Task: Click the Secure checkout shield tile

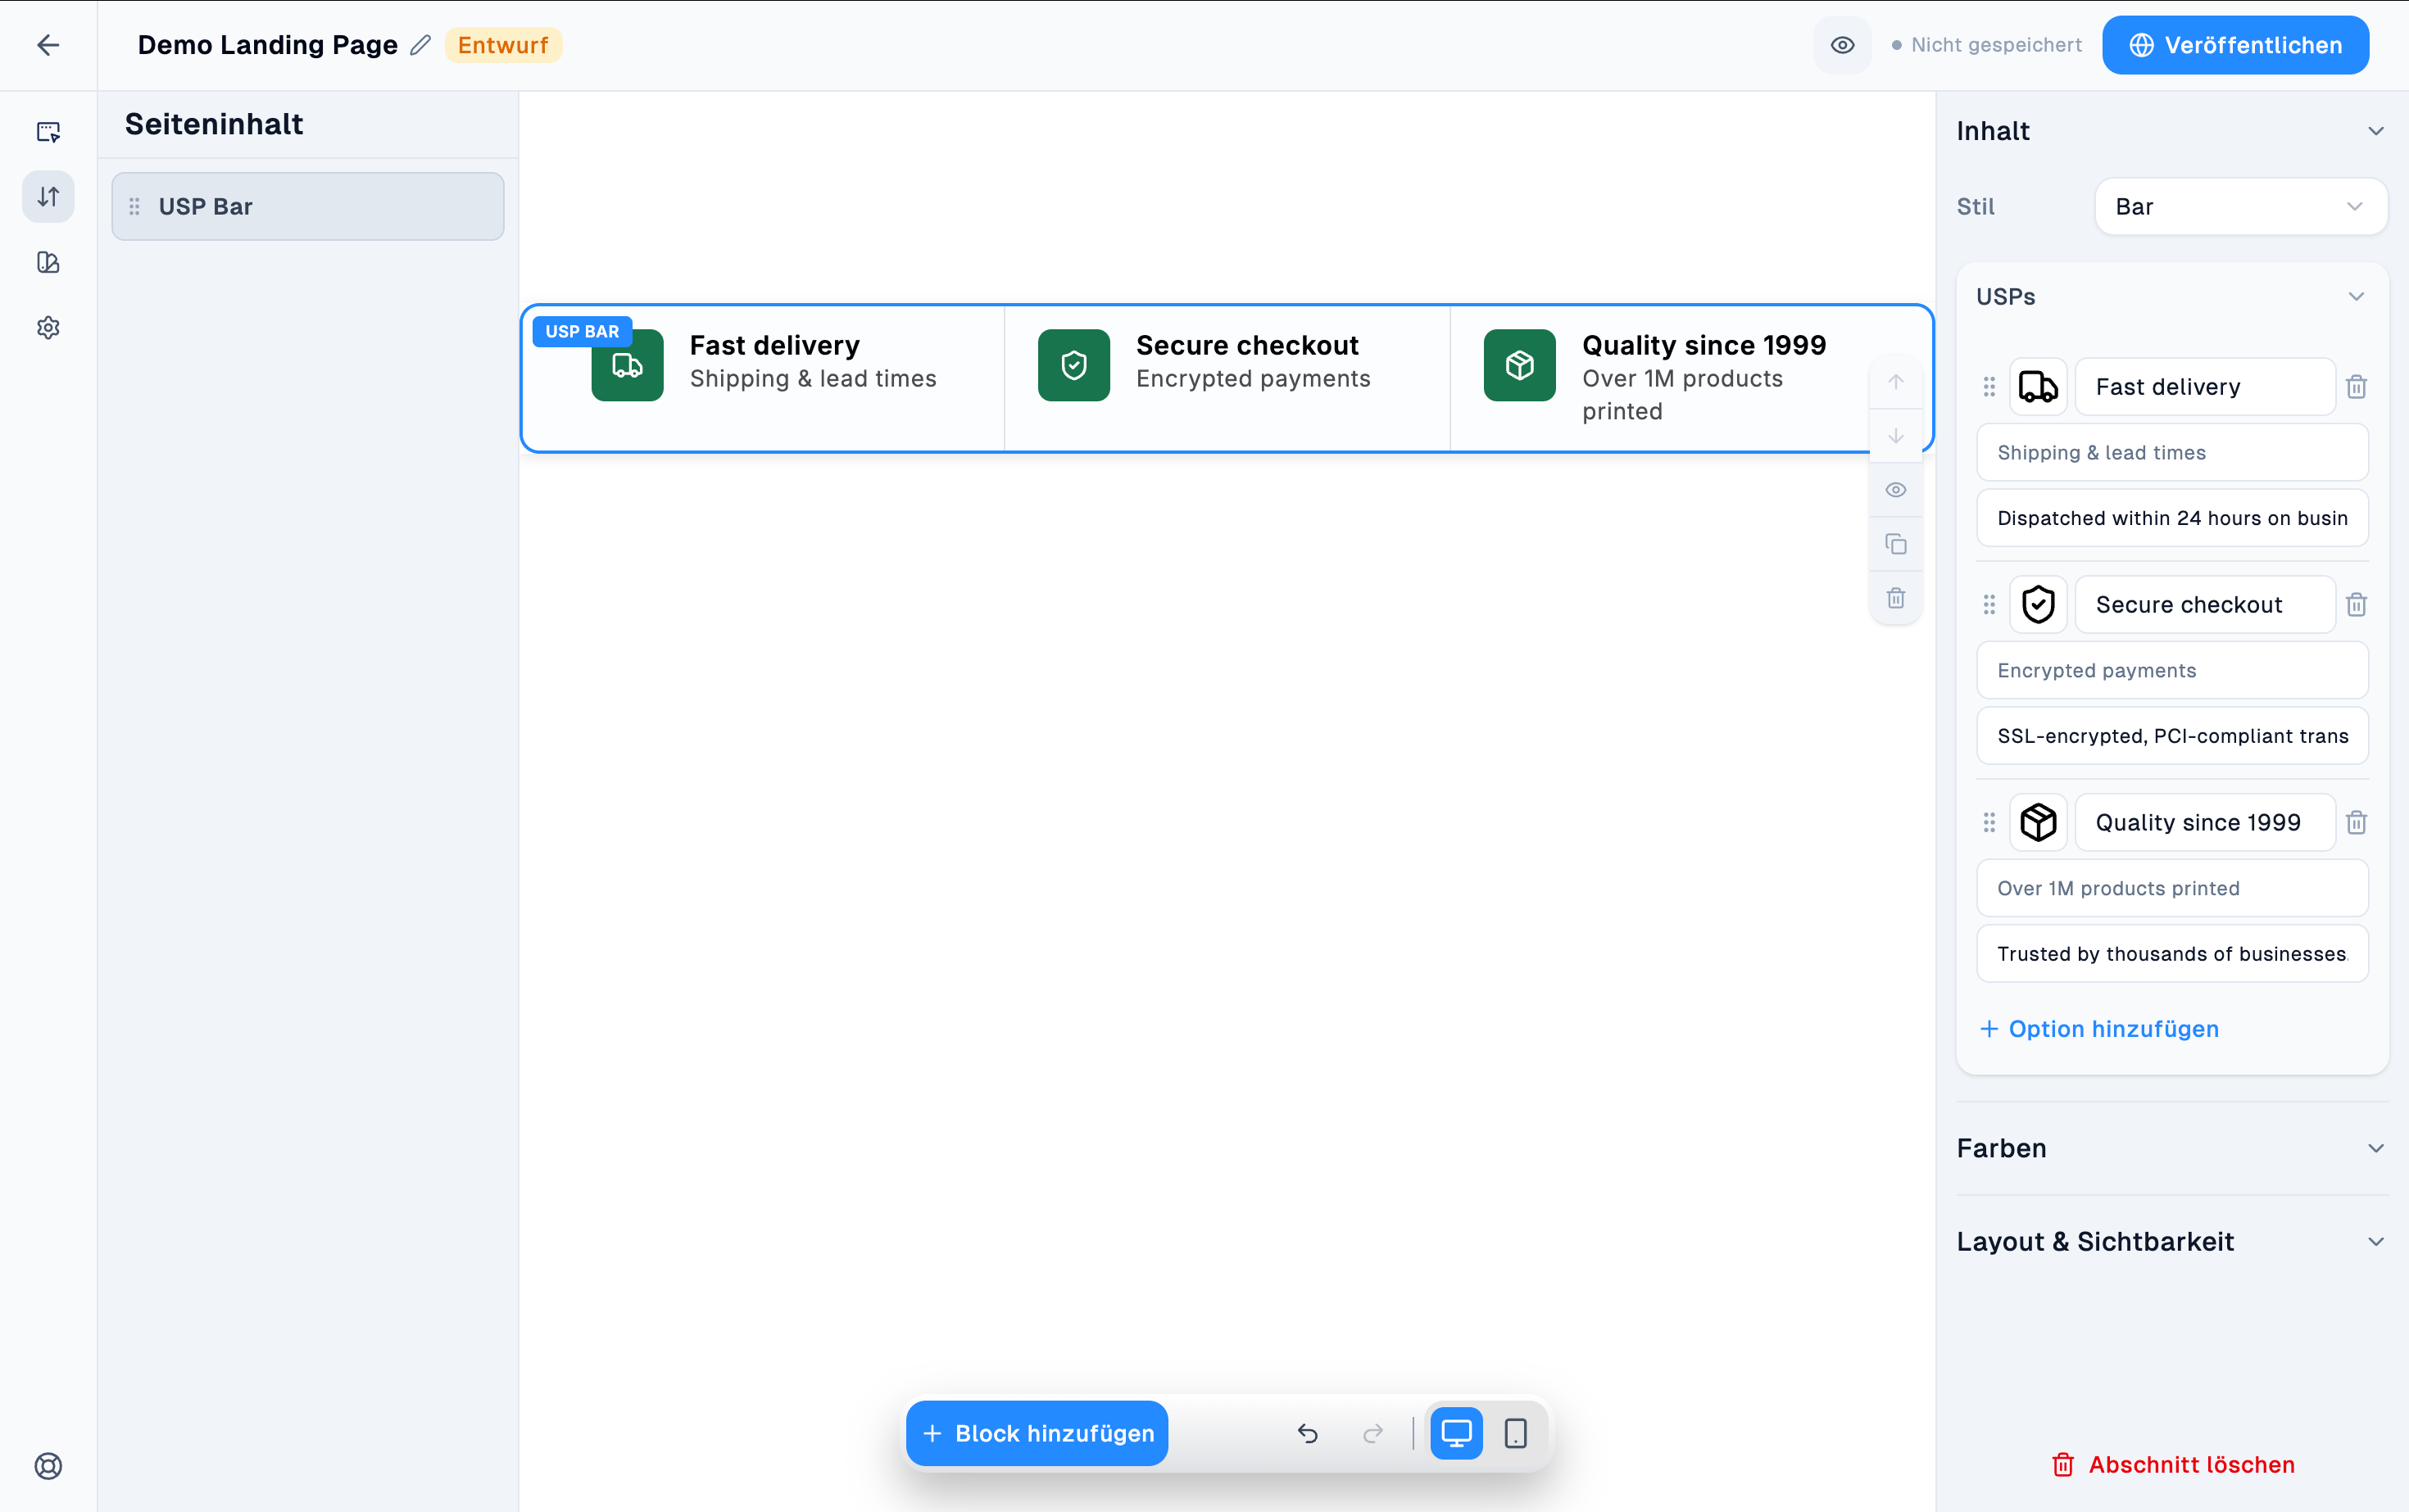Action: click(1073, 365)
